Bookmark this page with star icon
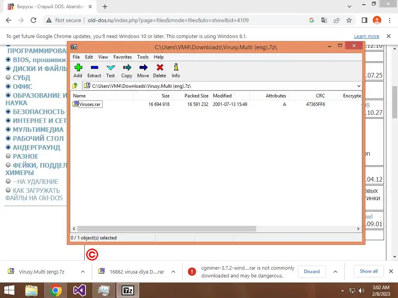Screen dimensions: 398x298 pyautogui.click(x=349, y=20)
